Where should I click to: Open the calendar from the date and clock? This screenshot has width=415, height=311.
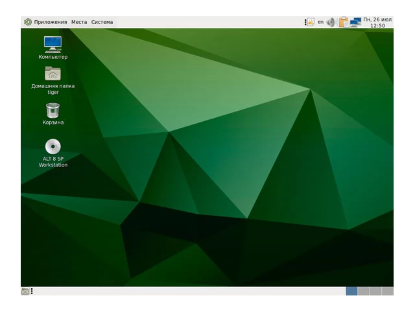377,22
